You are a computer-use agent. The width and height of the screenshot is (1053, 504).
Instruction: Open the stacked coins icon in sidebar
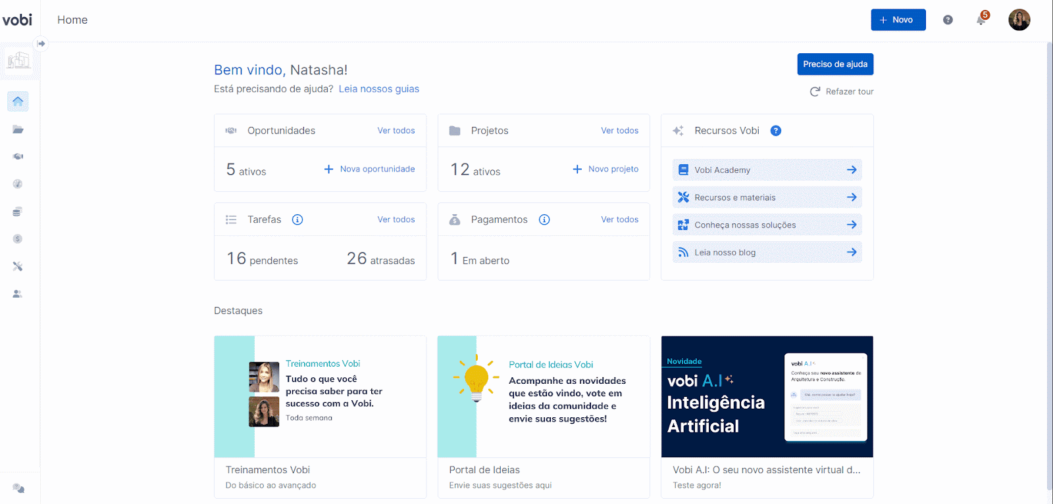pos(18,212)
